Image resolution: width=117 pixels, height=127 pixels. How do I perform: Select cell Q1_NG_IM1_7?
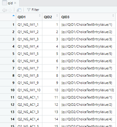[x=29, y=68]
